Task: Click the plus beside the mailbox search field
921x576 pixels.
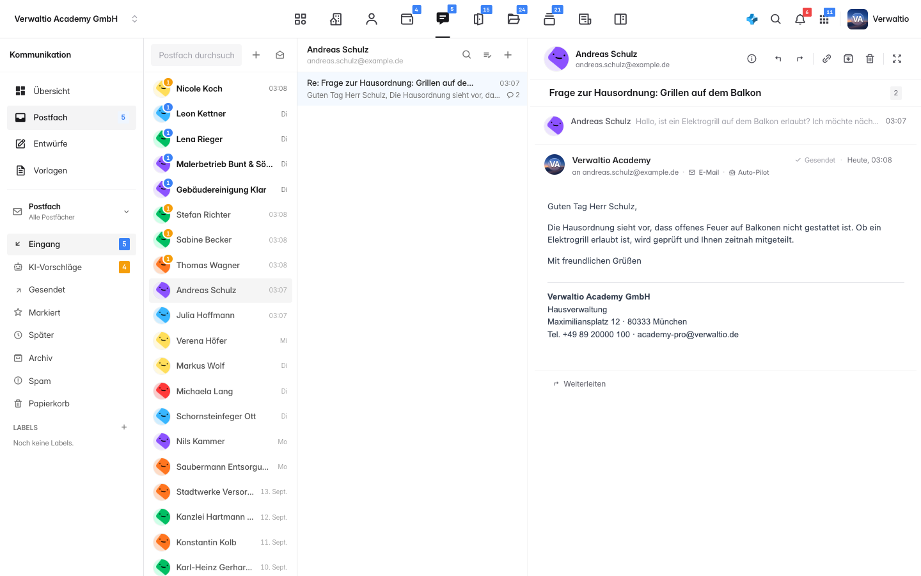Action: coord(256,55)
